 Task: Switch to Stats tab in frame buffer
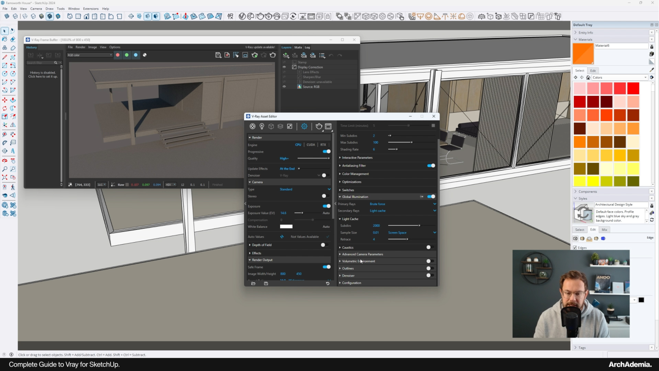[x=298, y=47]
